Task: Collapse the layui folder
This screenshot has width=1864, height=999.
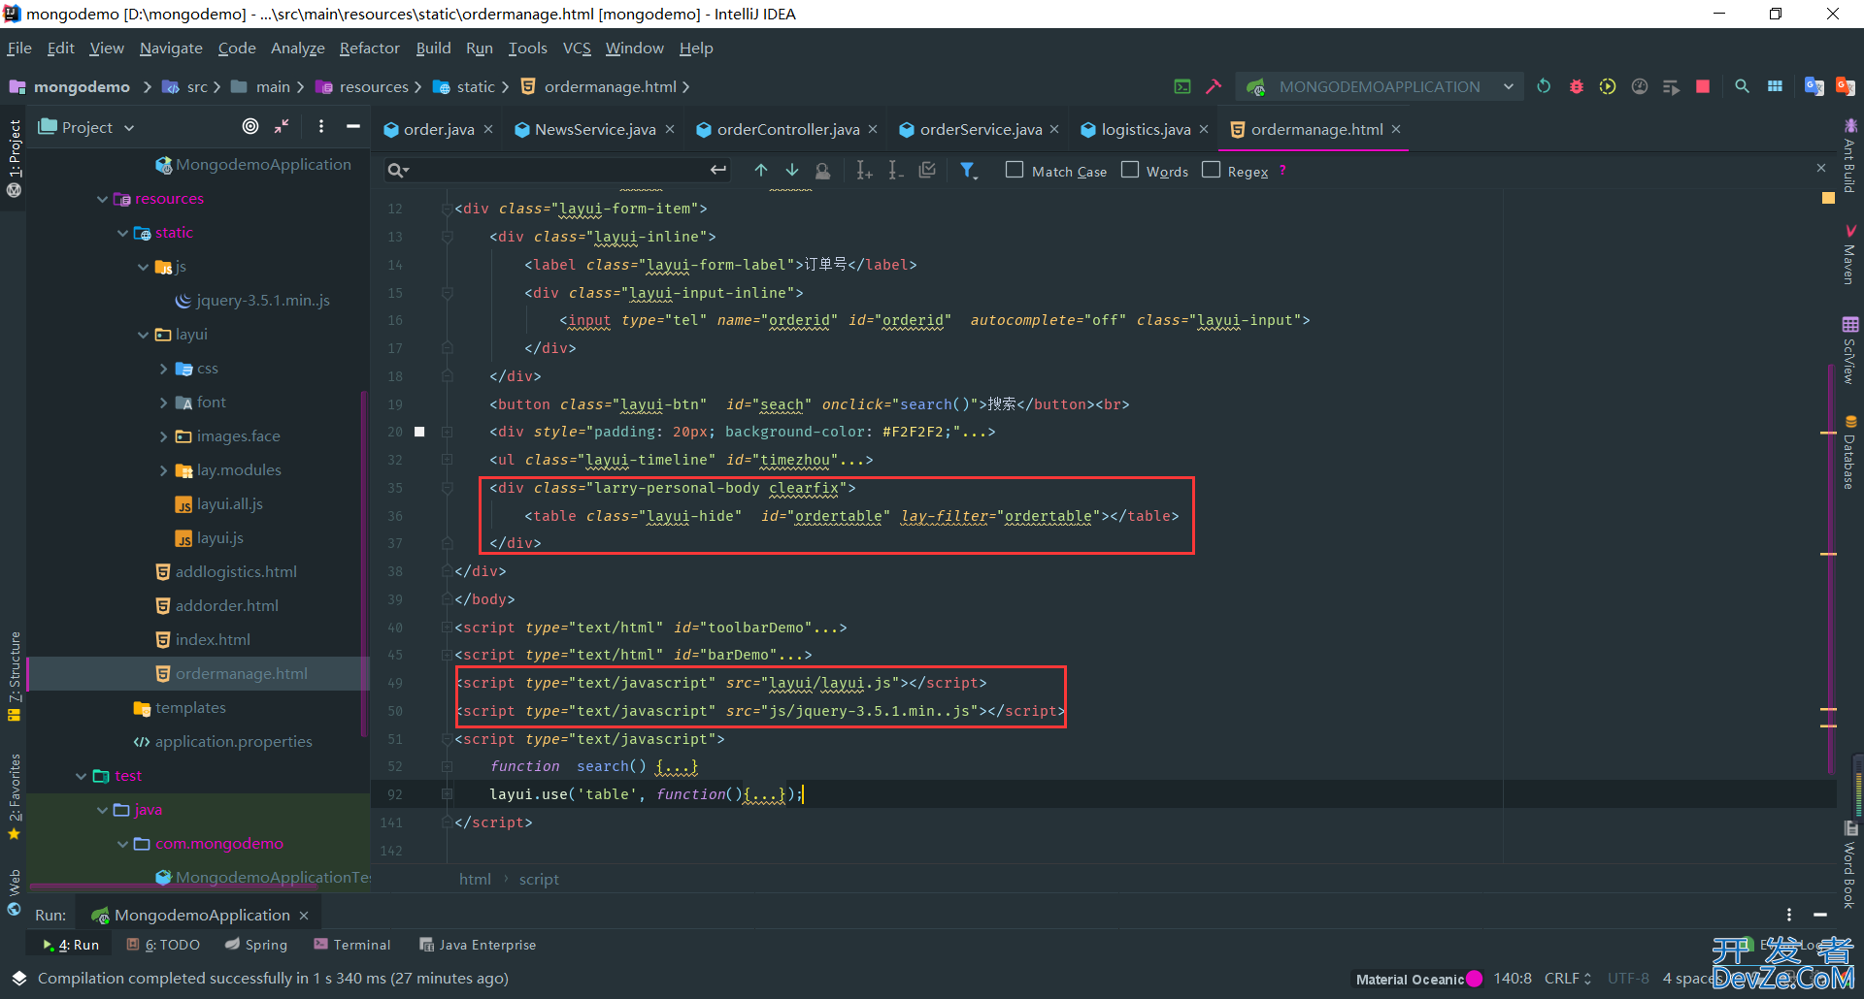Action: pos(143,335)
